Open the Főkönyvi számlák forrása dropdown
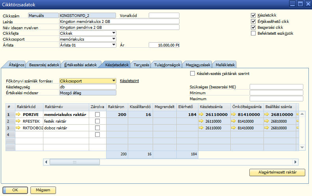This screenshot has height=196, width=312. [x=114, y=81]
